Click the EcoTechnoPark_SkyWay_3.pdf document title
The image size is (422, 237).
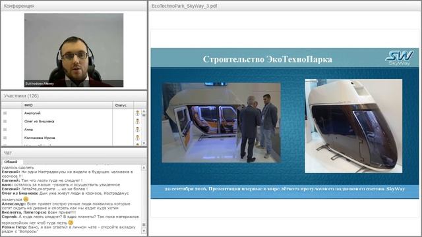(184, 6)
